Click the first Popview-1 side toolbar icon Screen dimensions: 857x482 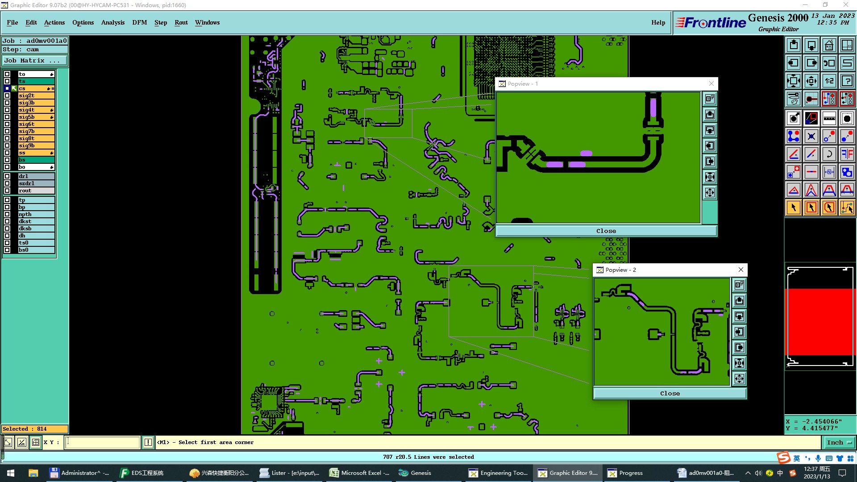[710, 99]
